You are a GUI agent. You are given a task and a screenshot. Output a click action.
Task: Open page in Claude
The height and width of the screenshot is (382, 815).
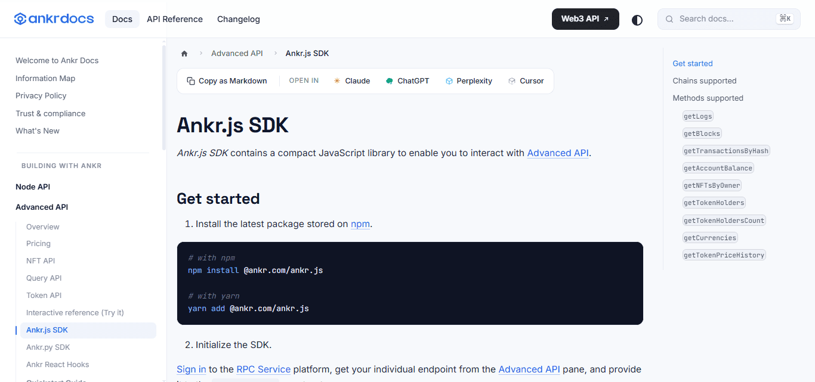[352, 81]
